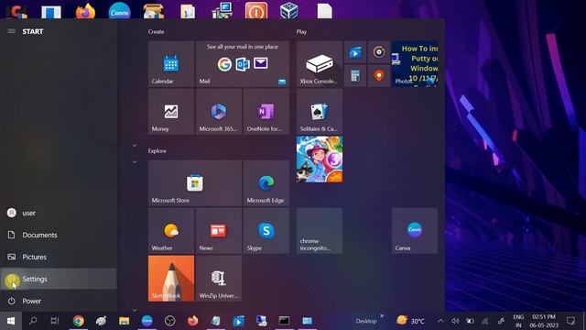
Task: Open Documents from Start sidebar
Action: click(x=59, y=235)
